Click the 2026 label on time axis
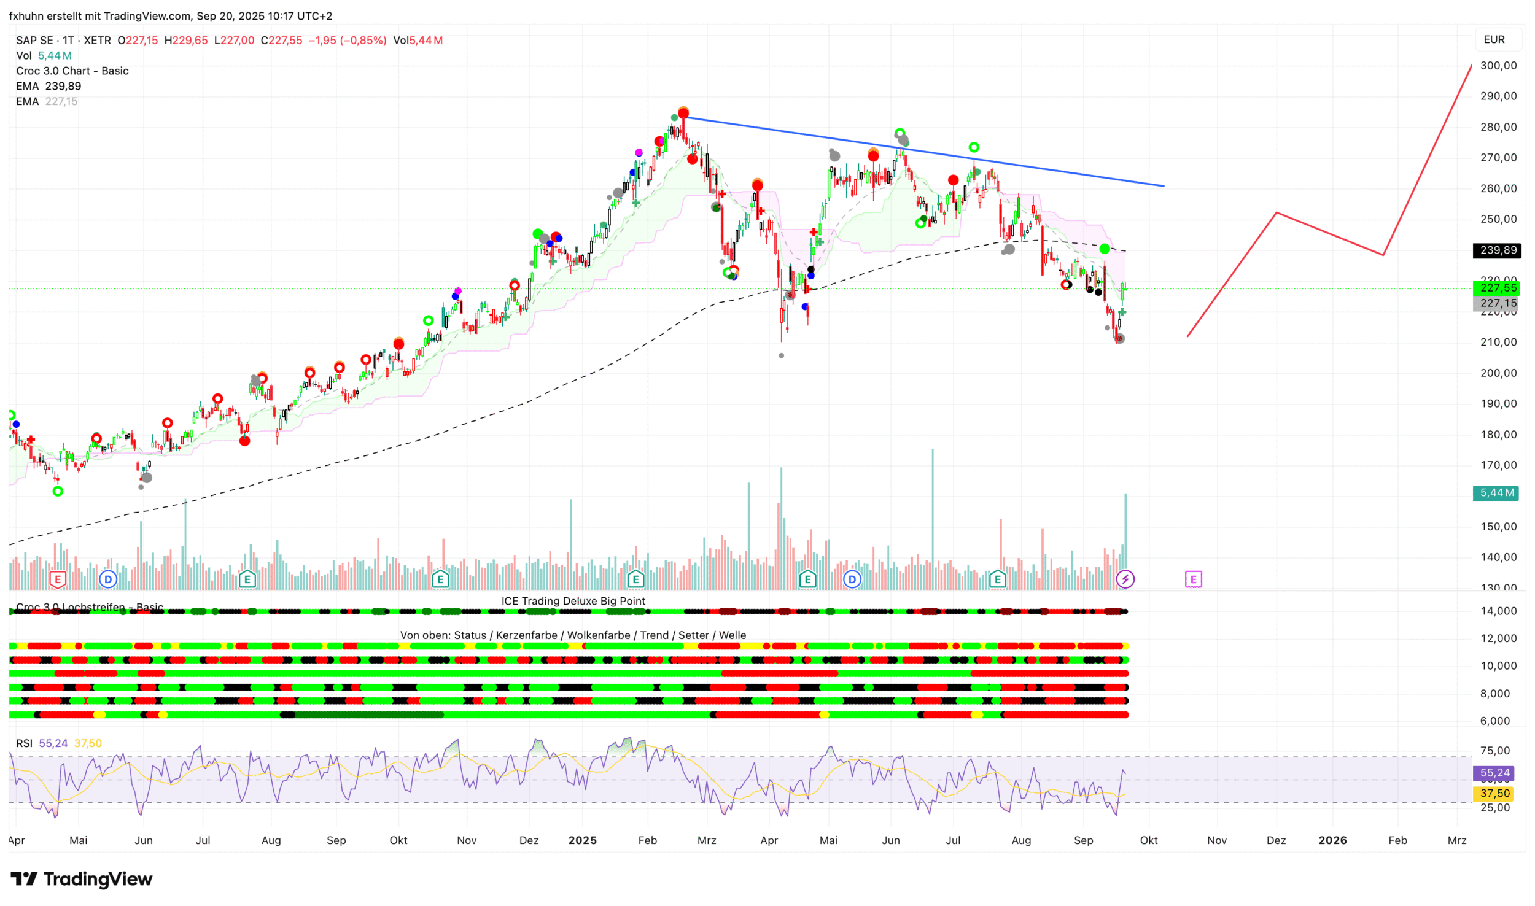This screenshot has height=906, width=1535. 1332,840
